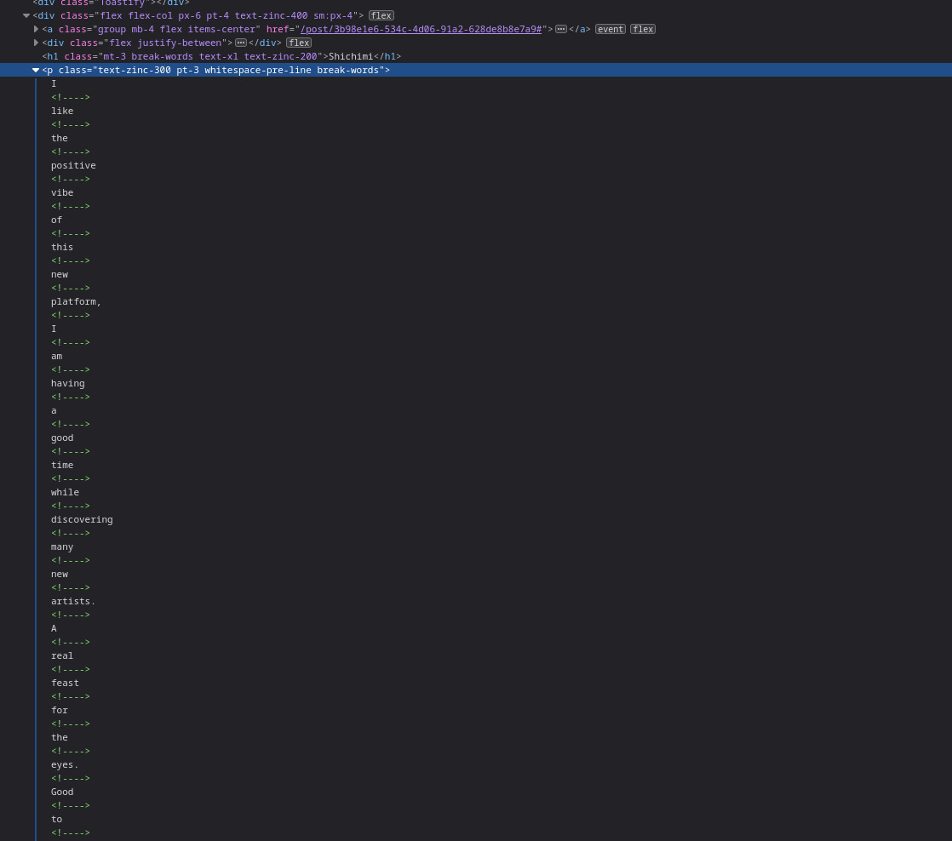This screenshot has height=841, width=952.
Task: Expand the flex justify-between div node
Action: click(x=36, y=43)
